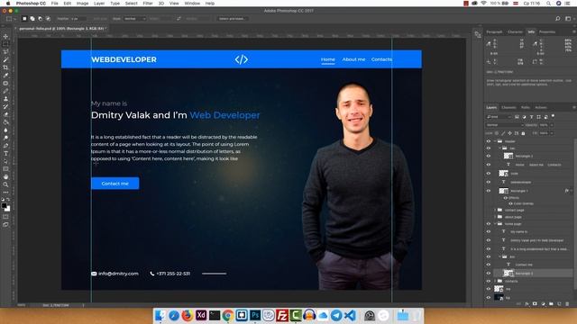Collapse the header group
Image resolution: width=577 pixels, height=324 pixels.
click(x=495, y=141)
